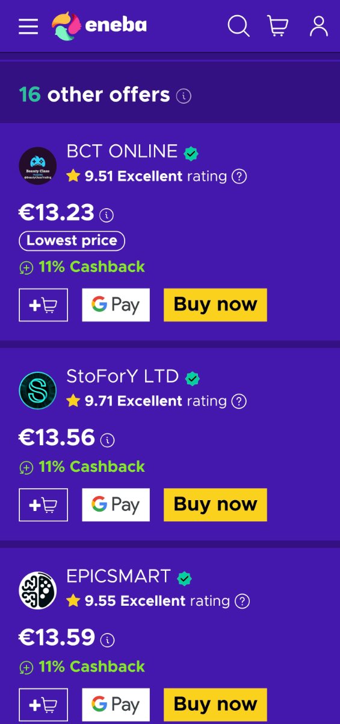Screen dimensions: 340x724
Task: Open the hamburger navigation menu
Action: tap(28, 26)
